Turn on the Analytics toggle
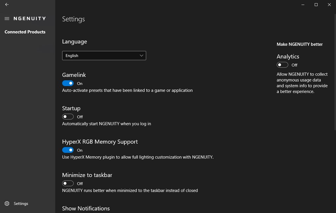The height and width of the screenshot is (213, 336). [x=282, y=65]
